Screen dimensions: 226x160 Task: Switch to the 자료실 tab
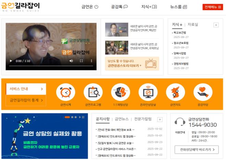(x=192, y=25)
